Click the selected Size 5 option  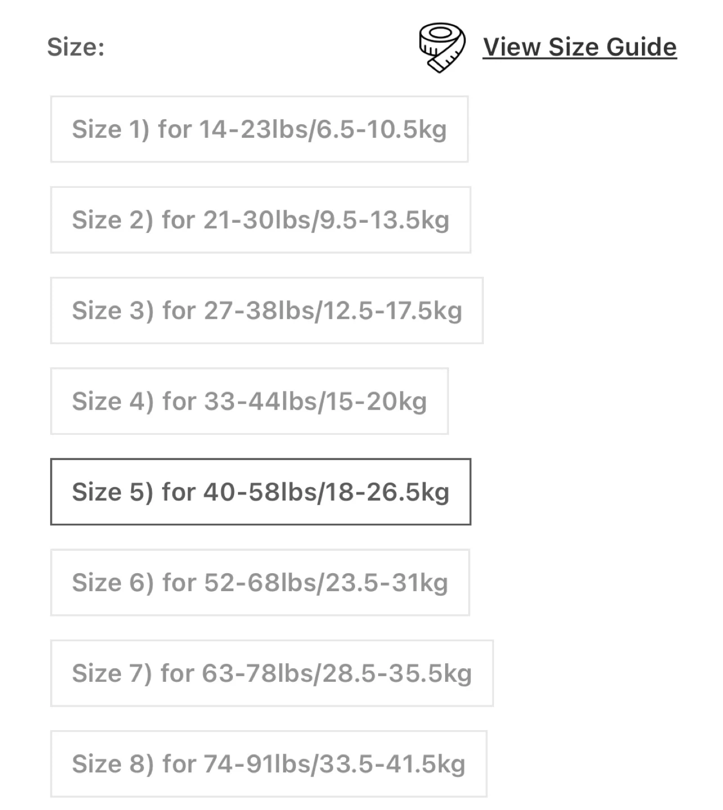[261, 492]
